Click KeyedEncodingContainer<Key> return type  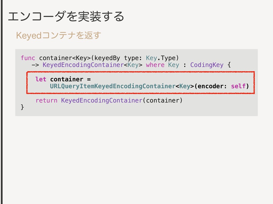93,65
